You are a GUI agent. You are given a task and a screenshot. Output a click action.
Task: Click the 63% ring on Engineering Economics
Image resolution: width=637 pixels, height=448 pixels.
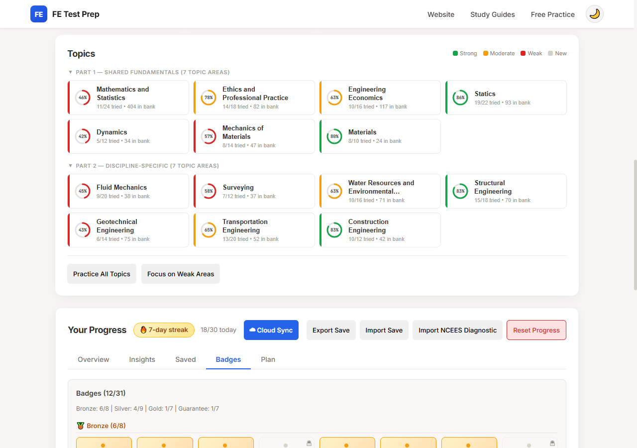(334, 98)
